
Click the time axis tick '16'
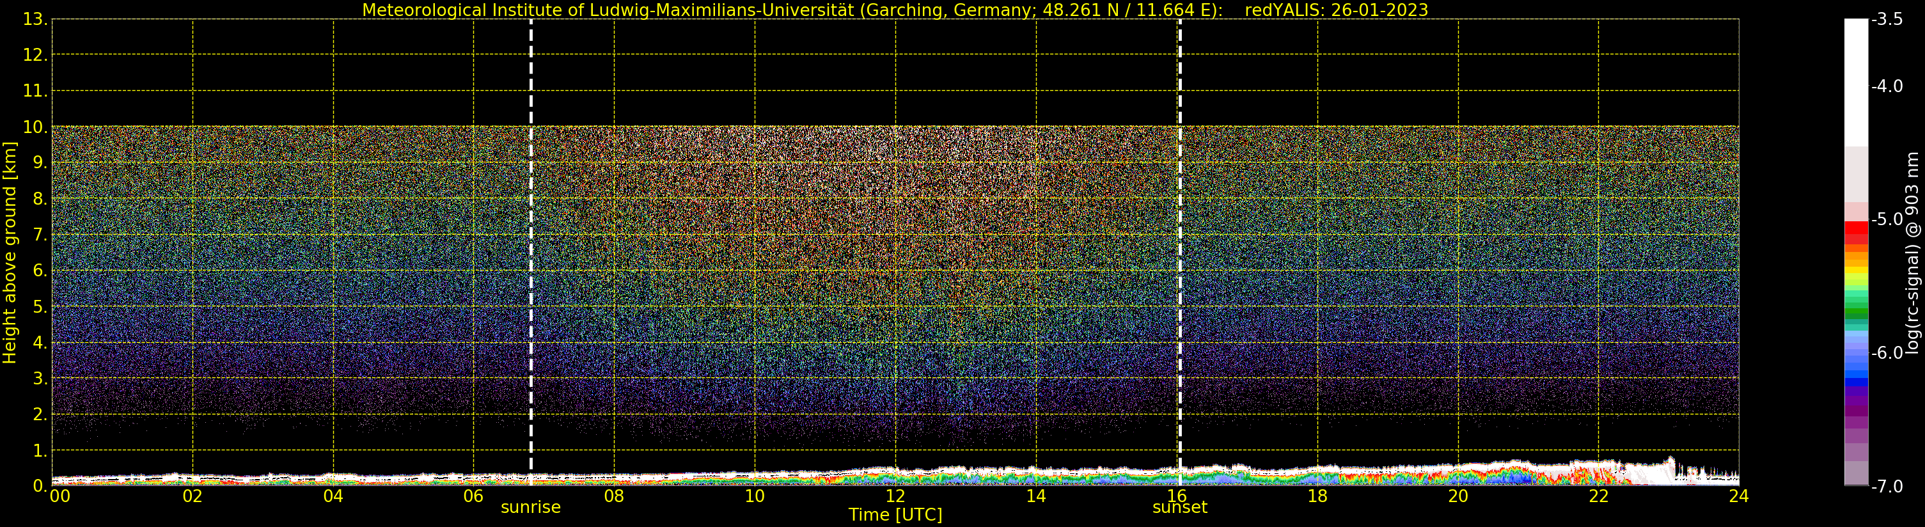[x=1177, y=496]
